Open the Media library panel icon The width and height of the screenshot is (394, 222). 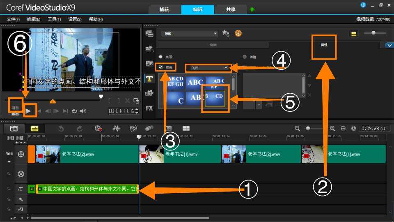[x=149, y=33]
